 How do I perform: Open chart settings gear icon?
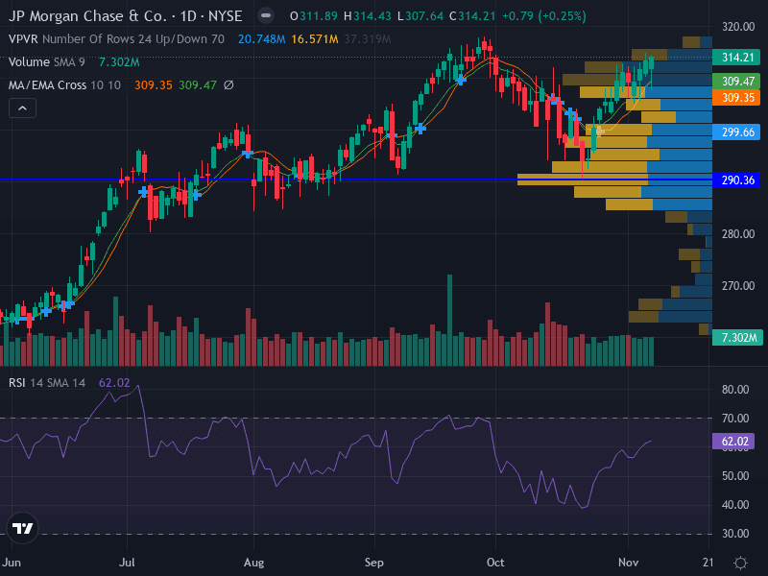pos(740,563)
